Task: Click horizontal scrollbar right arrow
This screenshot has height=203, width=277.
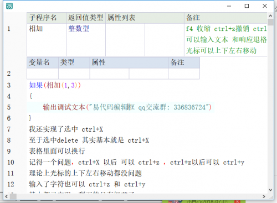Action: 264,197
